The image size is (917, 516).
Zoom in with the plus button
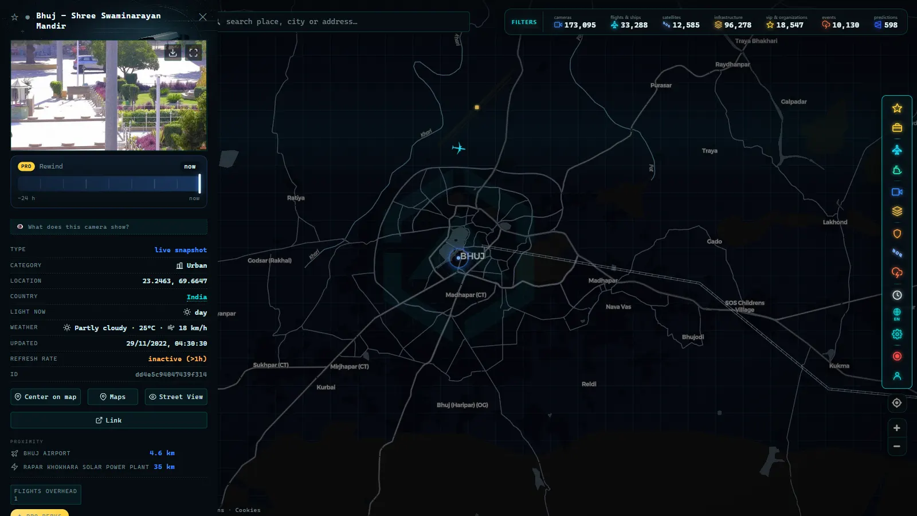897,428
